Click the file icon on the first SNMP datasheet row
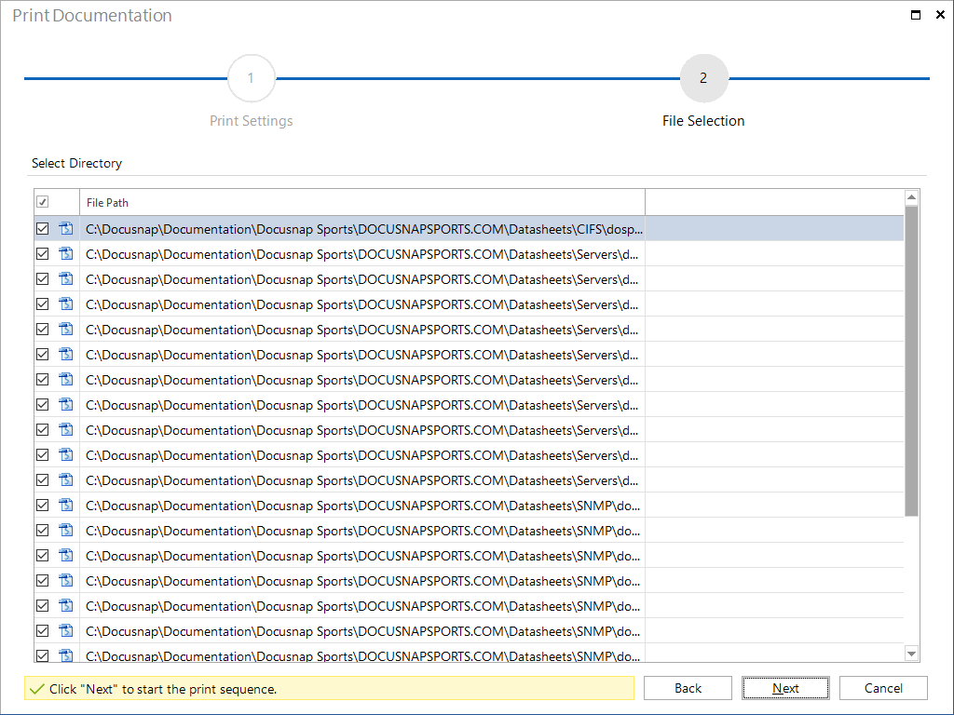954x715 pixels. tap(66, 505)
